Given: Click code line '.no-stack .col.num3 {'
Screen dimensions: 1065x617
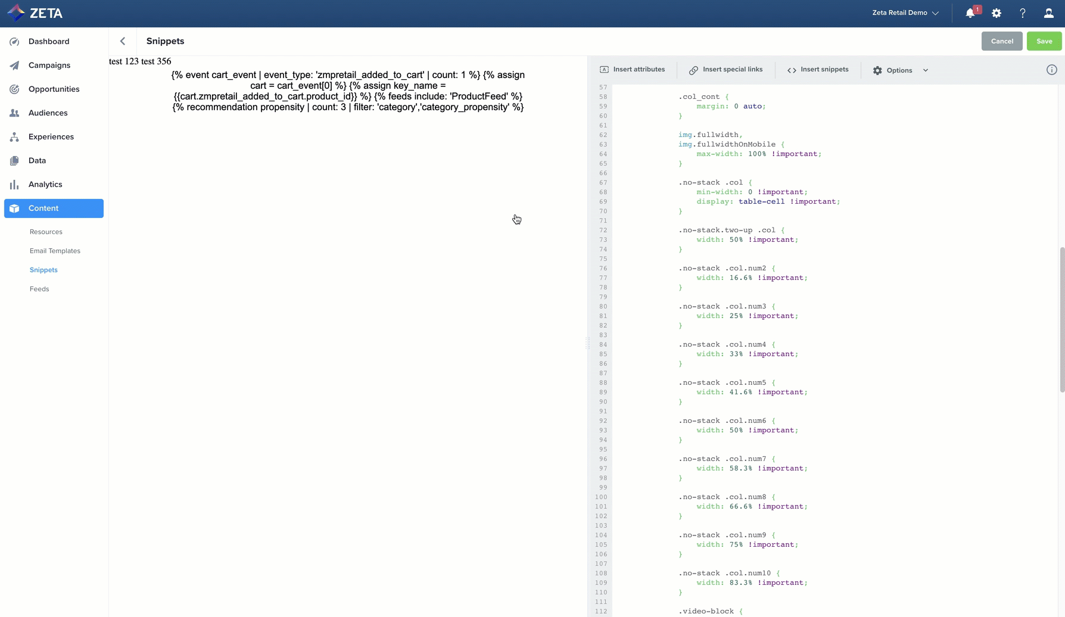Looking at the screenshot, I should click(x=727, y=306).
